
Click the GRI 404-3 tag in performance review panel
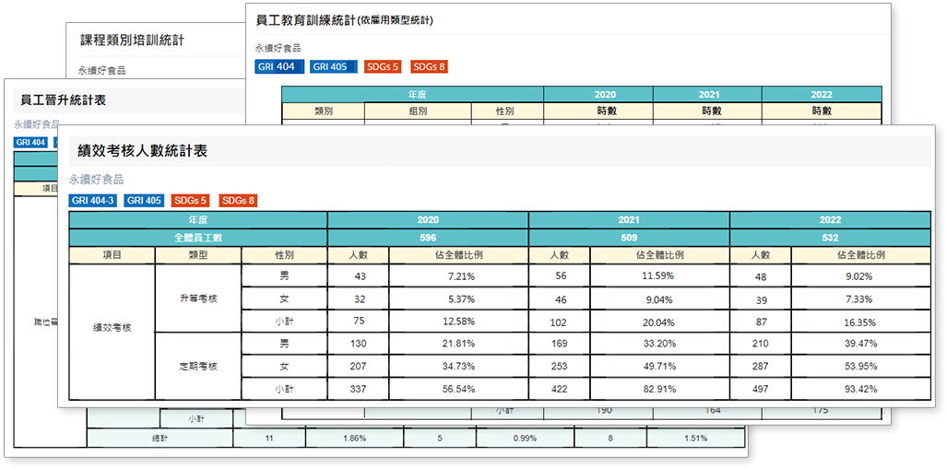tap(92, 200)
